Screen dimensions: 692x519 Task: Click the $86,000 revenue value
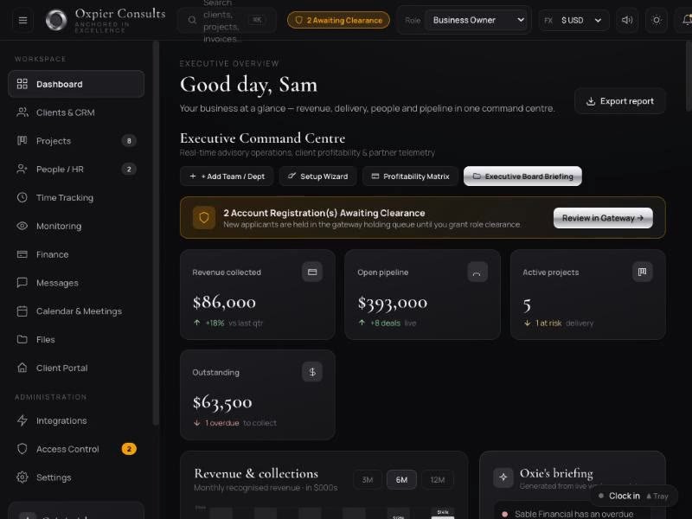coord(224,302)
